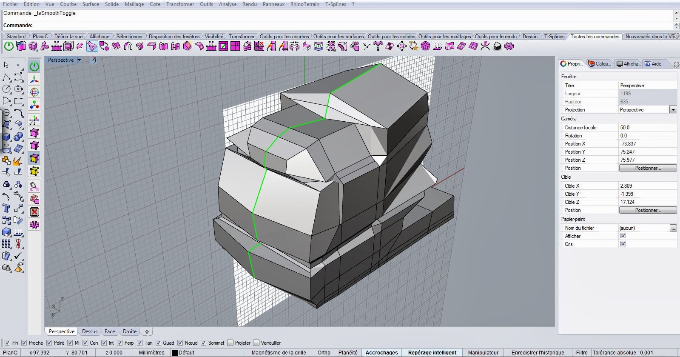Click the browse button next to Nom du fichier
Image resolution: width=680 pixels, height=357 pixels.
(x=673, y=228)
